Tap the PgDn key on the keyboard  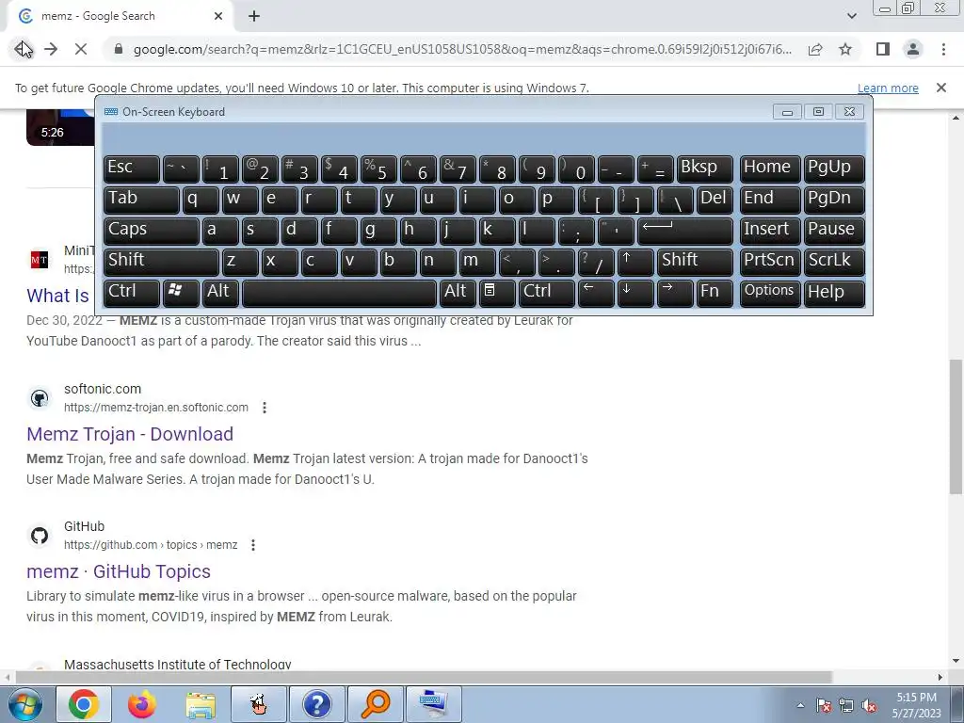pyautogui.click(x=834, y=200)
